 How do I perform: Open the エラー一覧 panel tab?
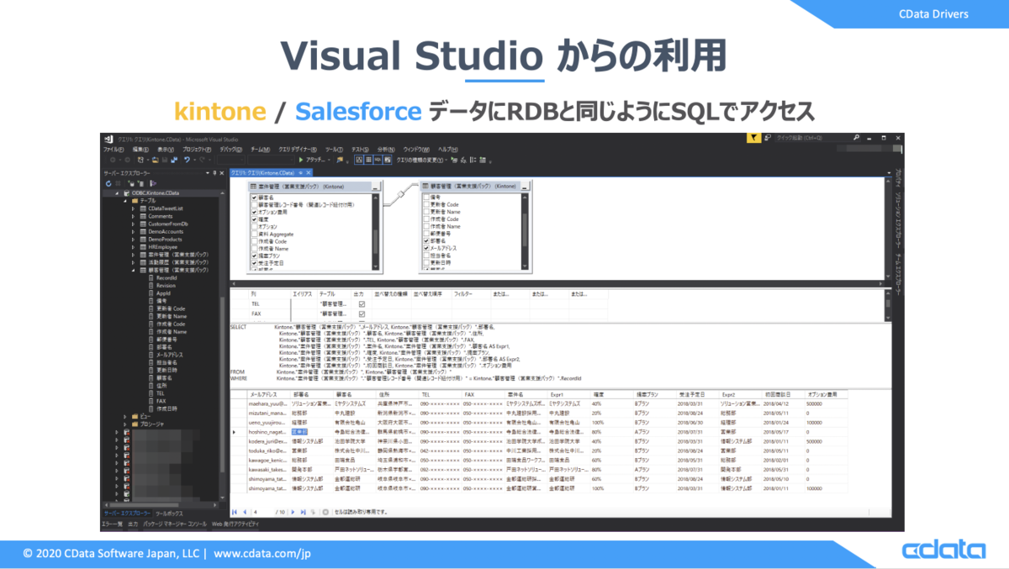(x=112, y=524)
